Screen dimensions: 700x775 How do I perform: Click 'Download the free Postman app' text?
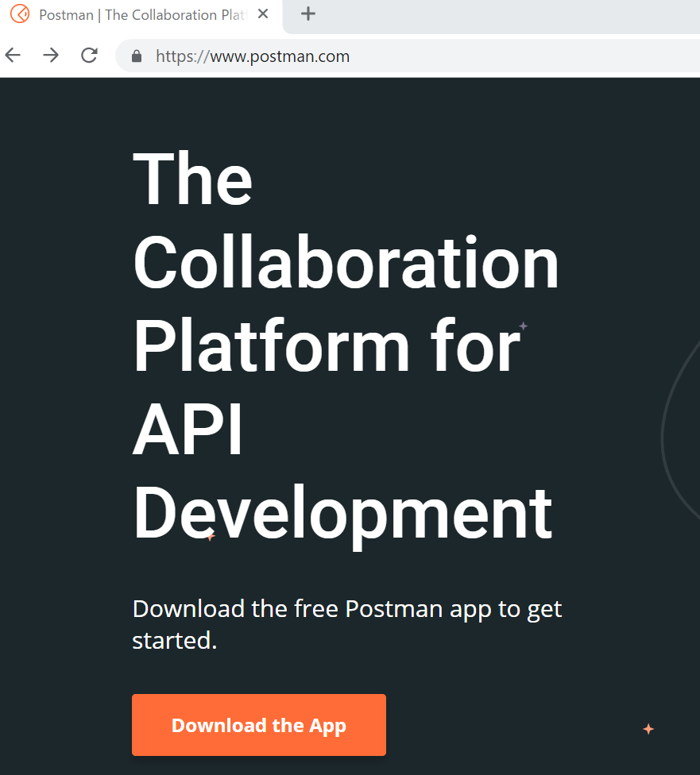coord(311,608)
